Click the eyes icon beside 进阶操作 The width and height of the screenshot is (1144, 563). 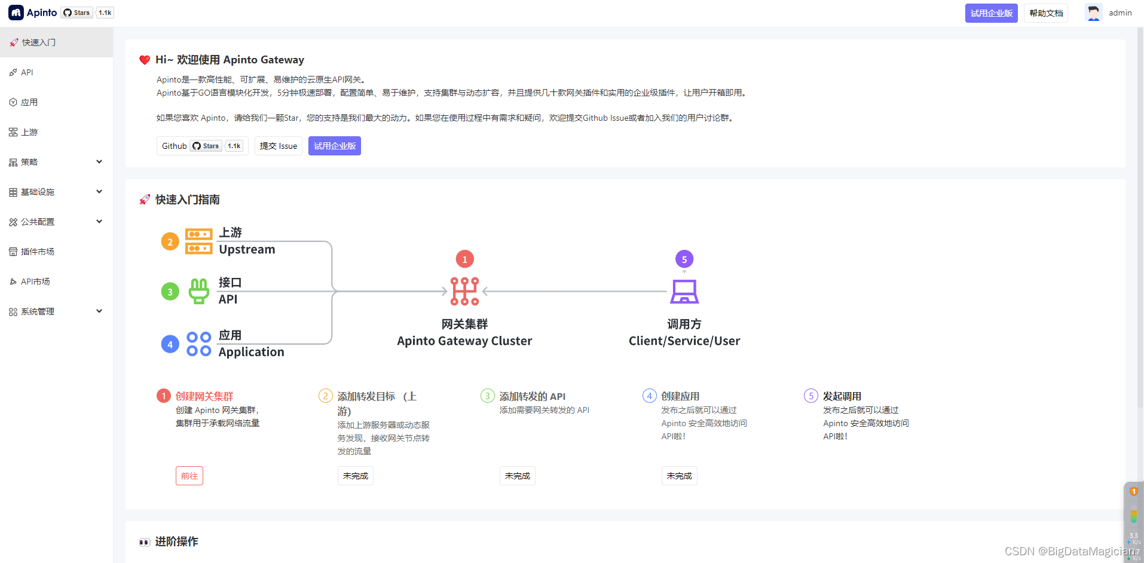pyautogui.click(x=145, y=542)
